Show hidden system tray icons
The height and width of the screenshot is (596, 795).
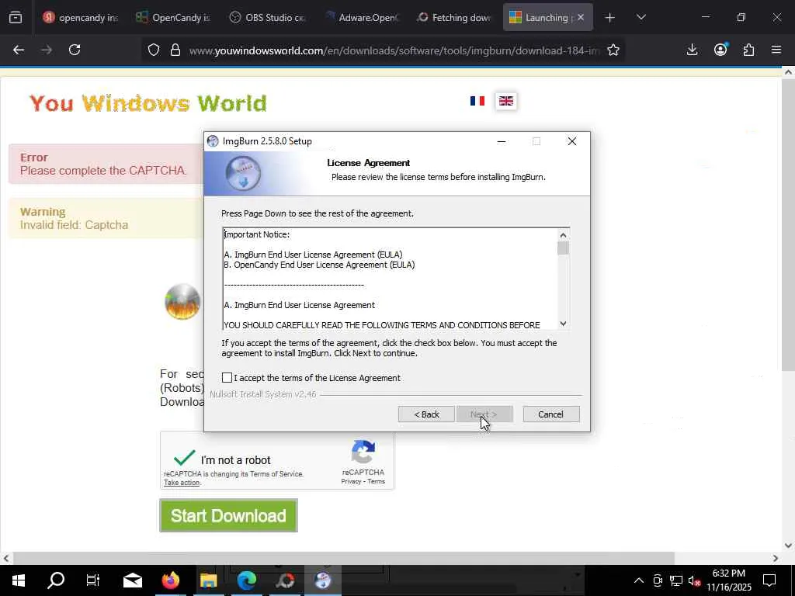pyautogui.click(x=639, y=580)
